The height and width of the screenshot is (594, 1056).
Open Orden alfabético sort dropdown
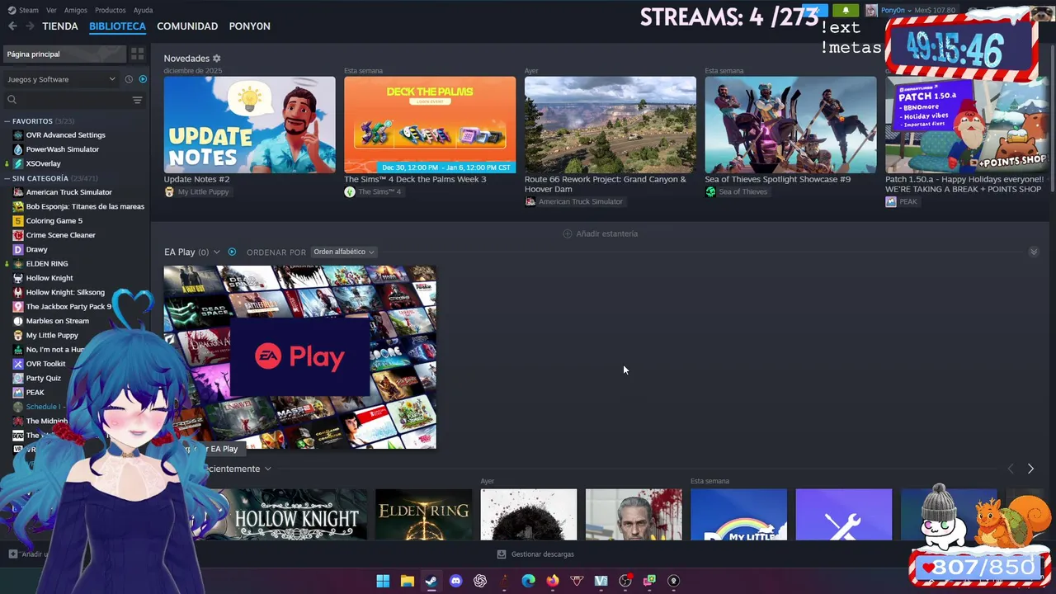(x=343, y=252)
